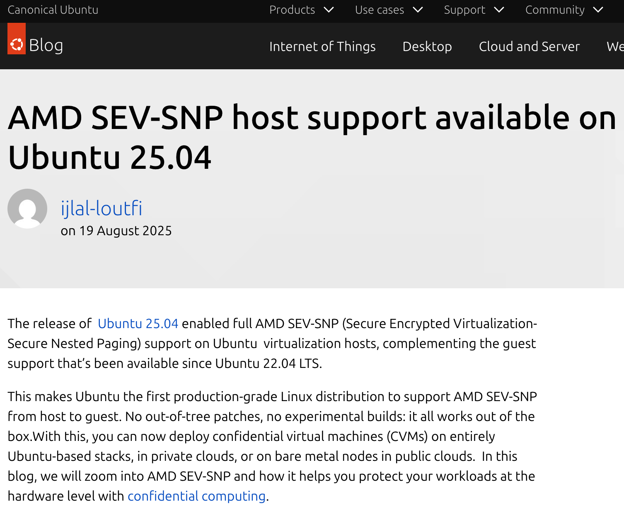Open the Support dropdown
Viewport: 624px width, 511px height.
pos(464,10)
